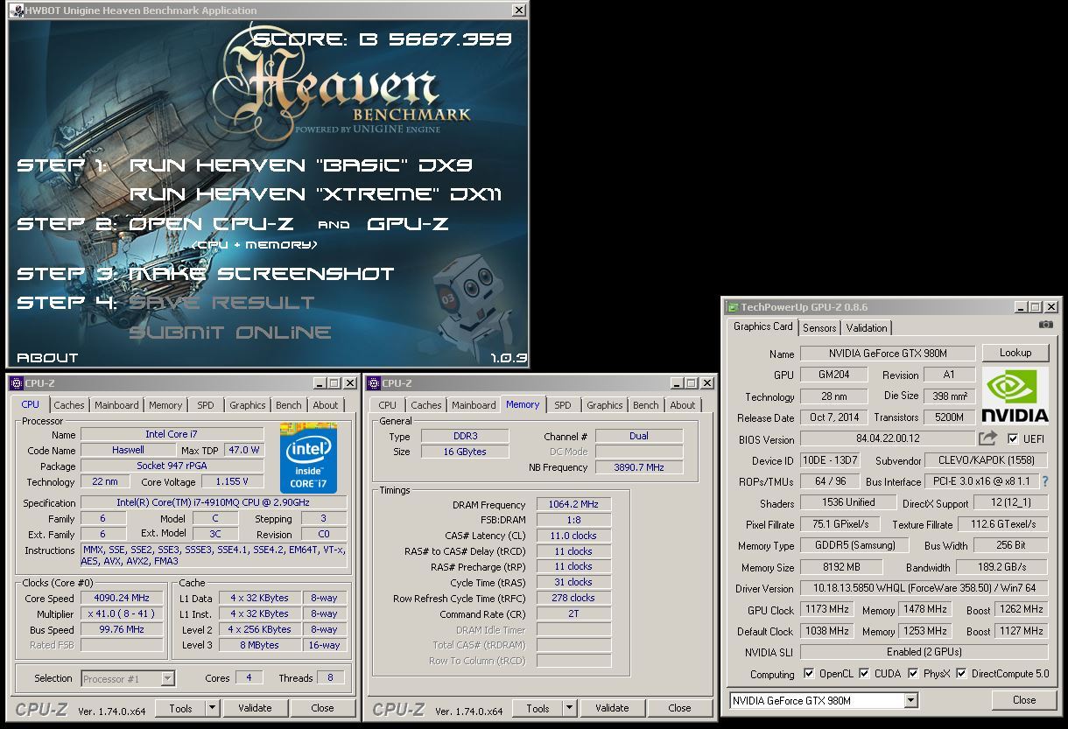Toggle the CUDA checkbox

[x=864, y=674]
